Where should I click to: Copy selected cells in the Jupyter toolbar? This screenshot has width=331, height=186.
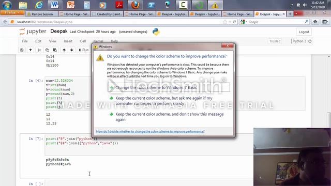47,50
